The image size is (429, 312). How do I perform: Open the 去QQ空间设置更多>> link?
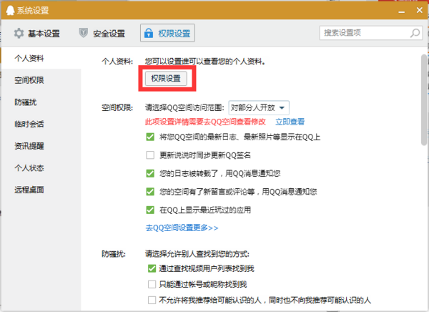tap(182, 228)
